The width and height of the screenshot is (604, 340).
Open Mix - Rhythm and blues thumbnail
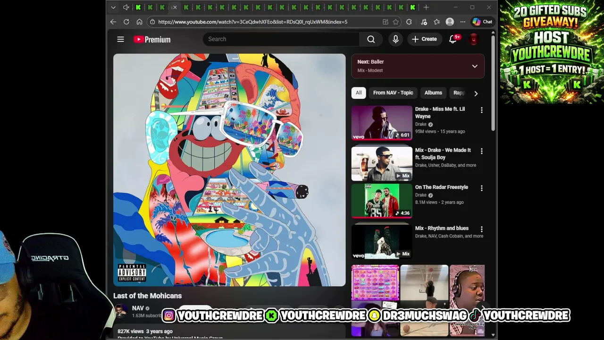point(382,242)
